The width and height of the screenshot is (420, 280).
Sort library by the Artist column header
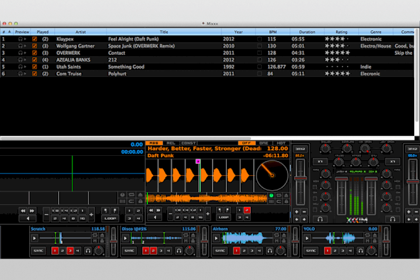coord(80,31)
